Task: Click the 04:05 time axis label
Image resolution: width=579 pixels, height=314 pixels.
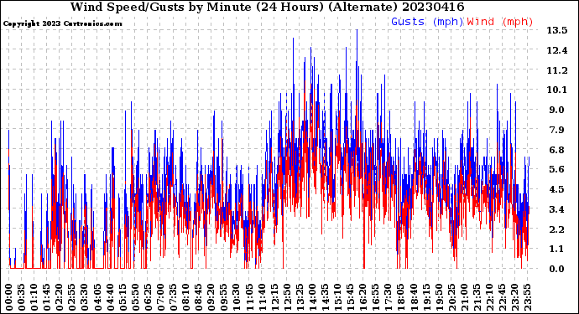Action: coord(97,297)
